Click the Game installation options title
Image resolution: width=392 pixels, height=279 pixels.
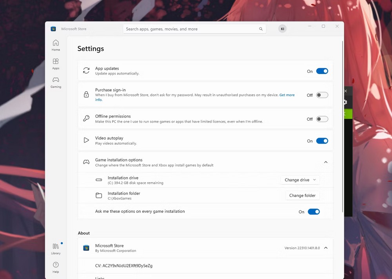119,160
